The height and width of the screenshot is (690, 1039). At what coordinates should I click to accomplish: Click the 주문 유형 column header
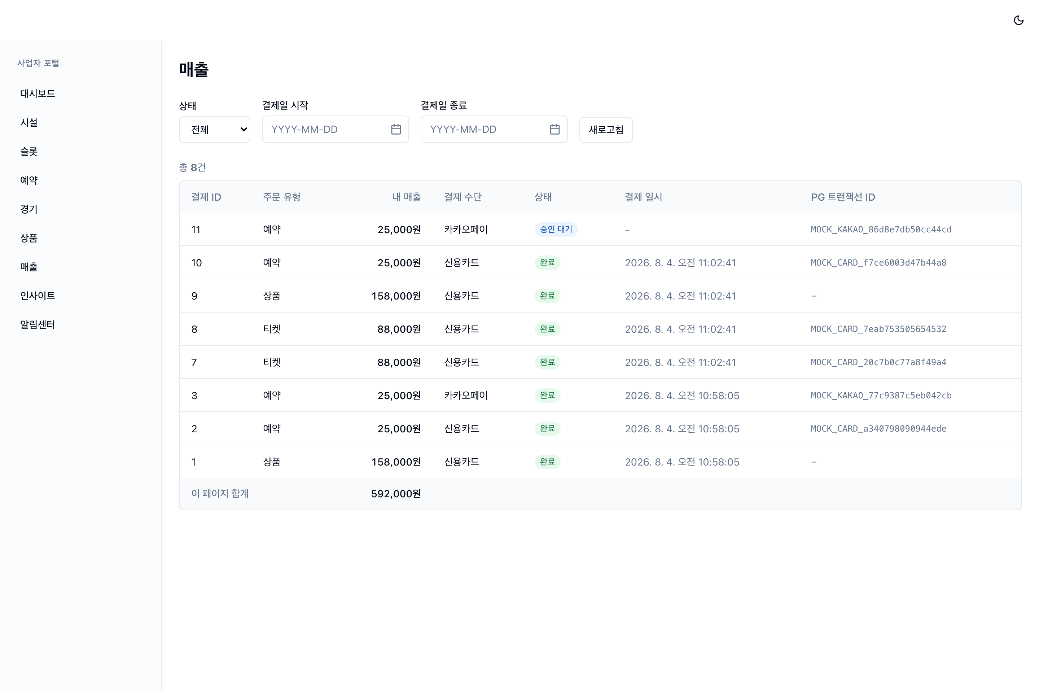[x=281, y=197]
